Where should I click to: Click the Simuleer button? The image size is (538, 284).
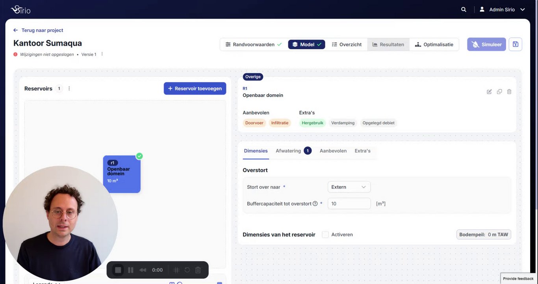[x=486, y=45]
